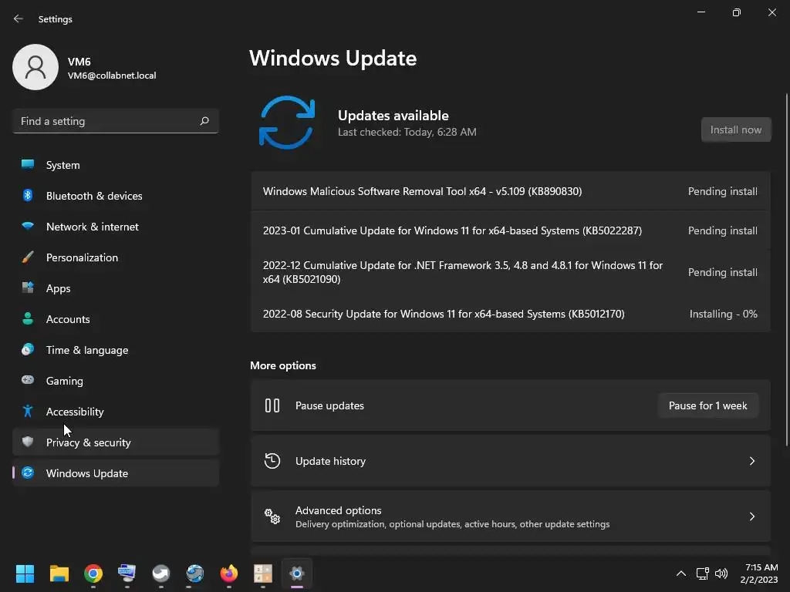This screenshot has height=592, width=790.
Task: Click the Settings gear on the taskbar
Action: pos(297,573)
